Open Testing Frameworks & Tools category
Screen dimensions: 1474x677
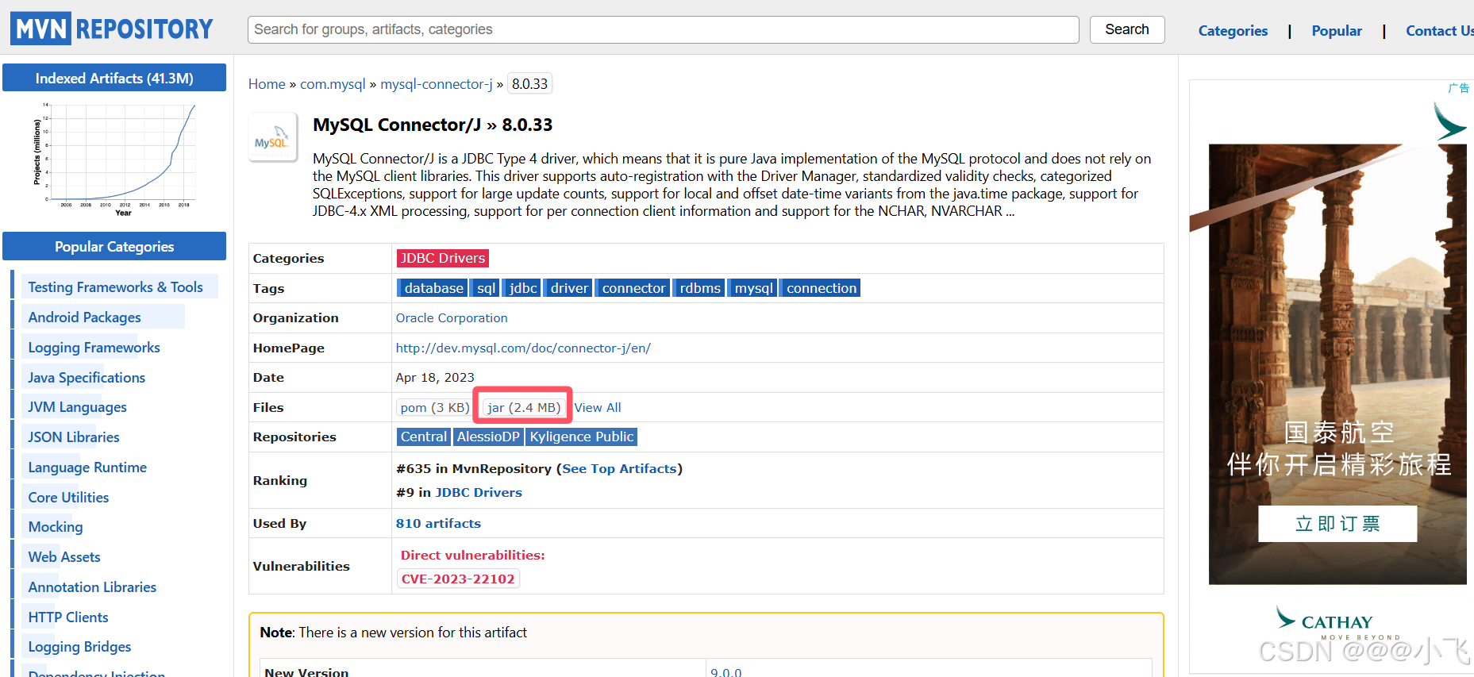116,287
